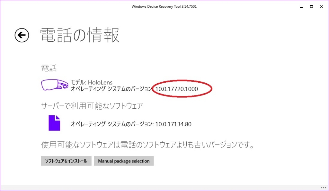
Task: Click the ソフトウェアをインストール button
Action: pos(66,161)
